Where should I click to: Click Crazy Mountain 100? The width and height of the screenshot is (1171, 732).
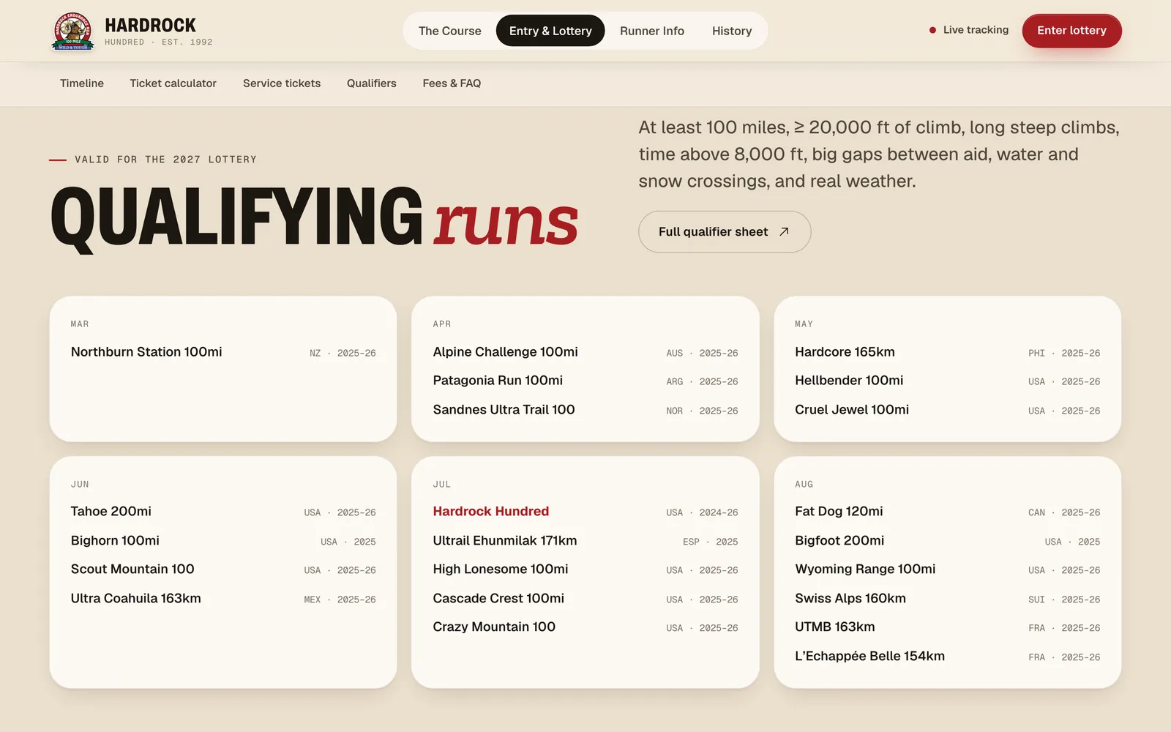(585, 627)
